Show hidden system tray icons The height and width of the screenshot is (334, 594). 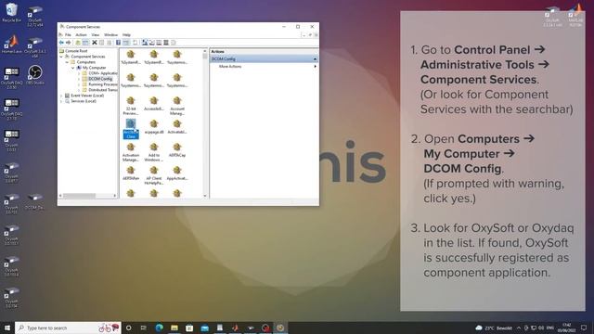point(518,328)
